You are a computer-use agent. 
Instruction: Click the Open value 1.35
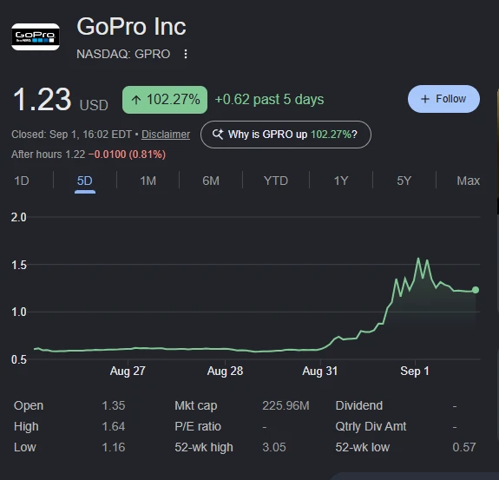point(114,406)
